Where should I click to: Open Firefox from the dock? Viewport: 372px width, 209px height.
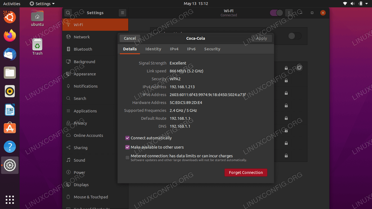pyautogui.click(x=10, y=36)
